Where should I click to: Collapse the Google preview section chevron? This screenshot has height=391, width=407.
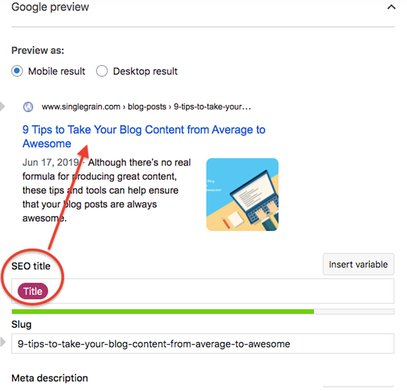pos(391,8)
